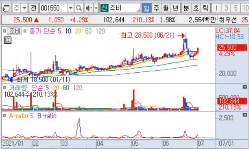Image resolution: width=249 pixels, height=149 pixels.
Task: Click LC:37.84 indicator text
Action: pos(228,31)
